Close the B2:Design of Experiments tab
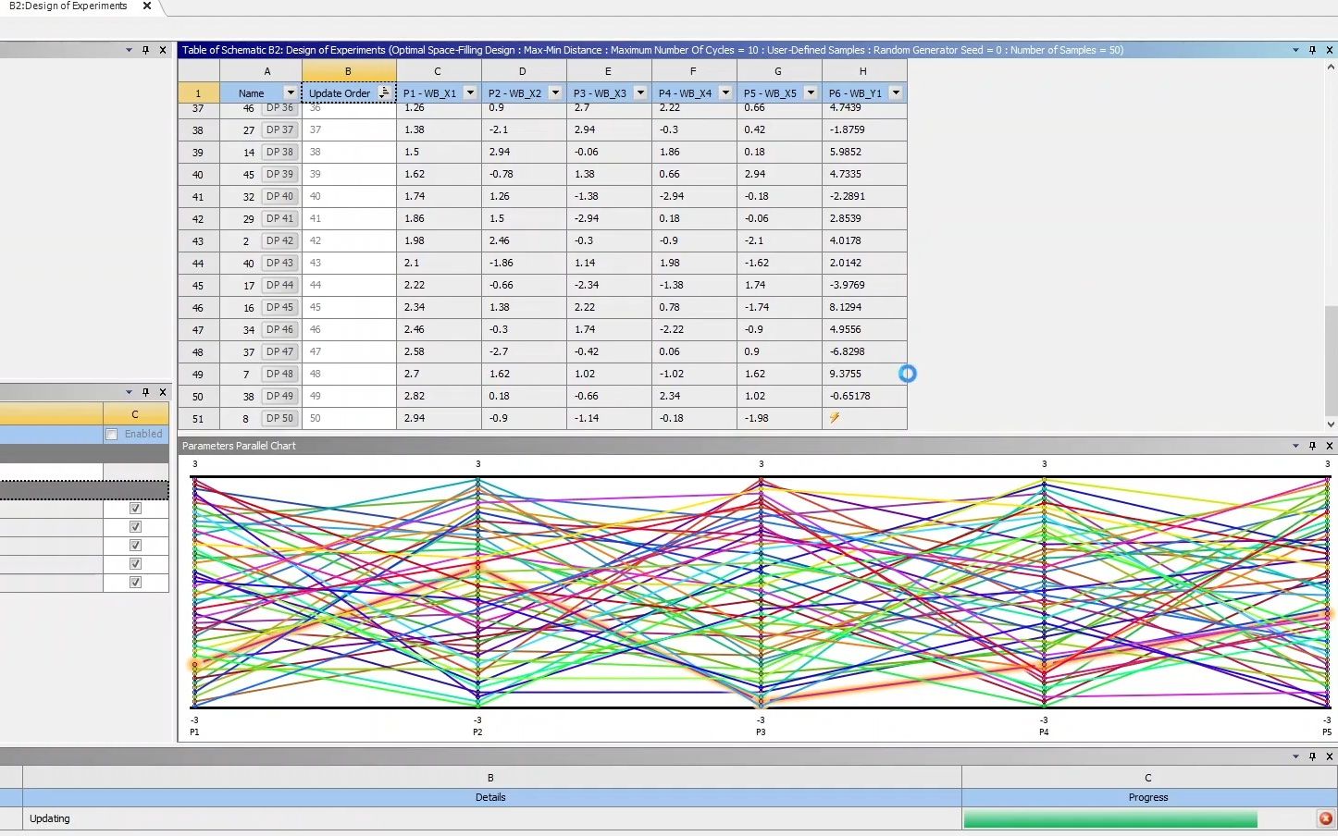 point(146,6)
